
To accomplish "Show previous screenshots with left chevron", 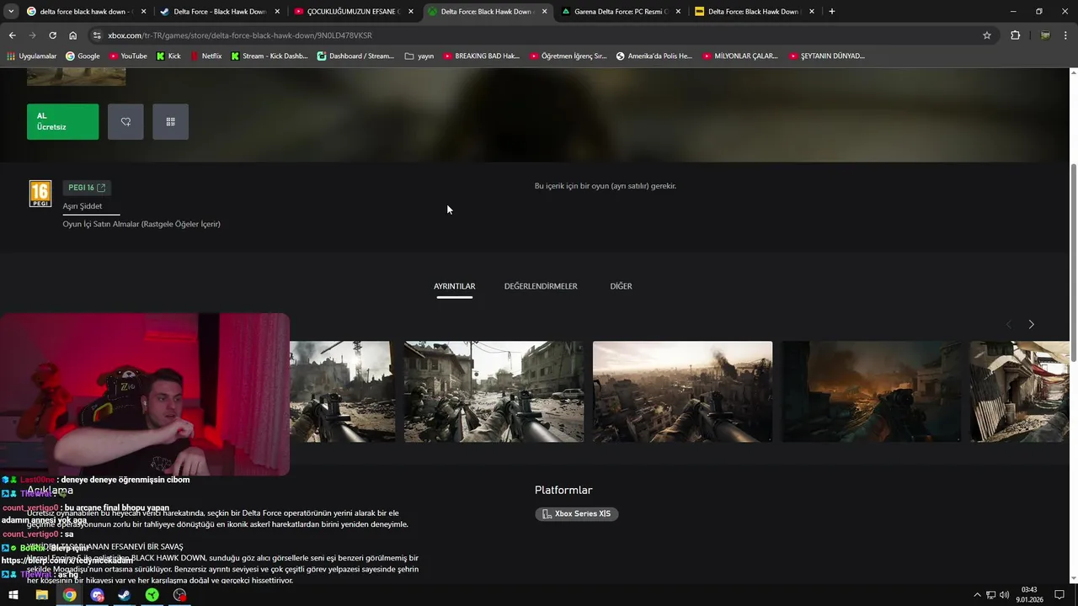I will coord(1009,324).
